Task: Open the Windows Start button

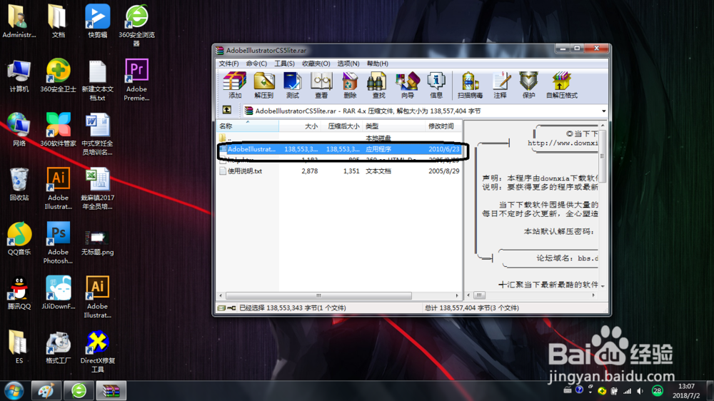Action: (14, 391)
